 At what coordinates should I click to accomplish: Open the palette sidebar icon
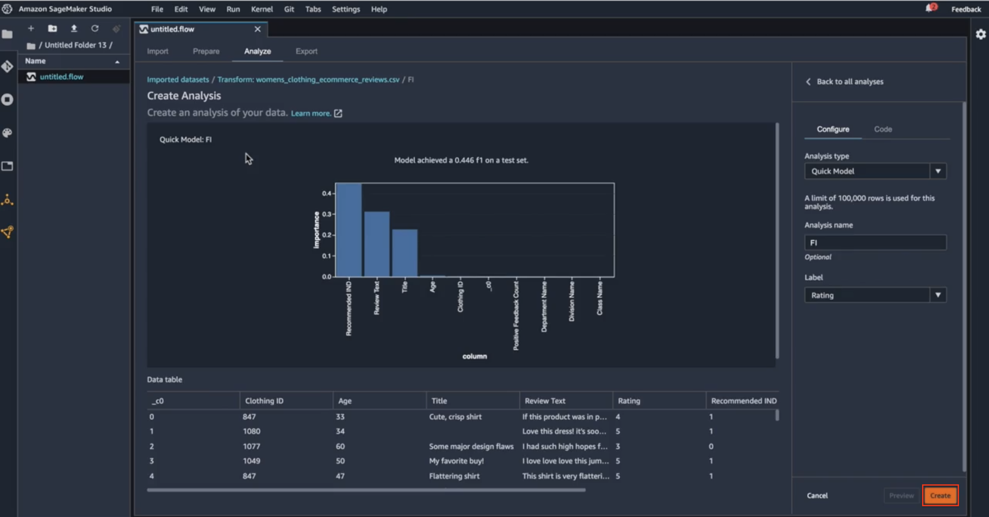pyautogui.click(x=7, y=133)
